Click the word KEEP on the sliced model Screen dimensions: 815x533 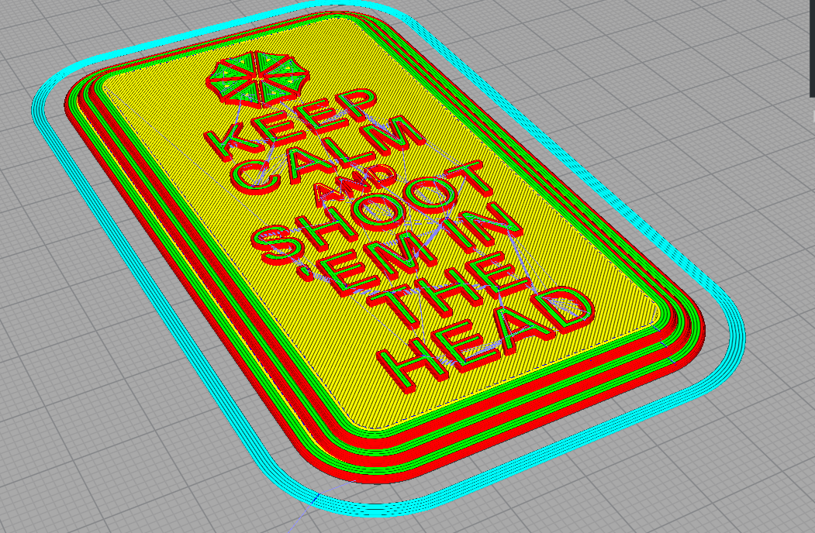click(291, 124)
